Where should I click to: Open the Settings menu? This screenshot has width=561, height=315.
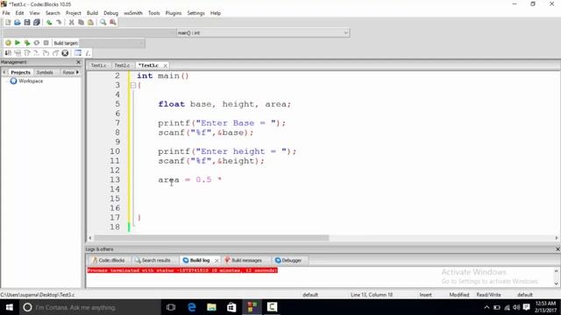(195, 13)
